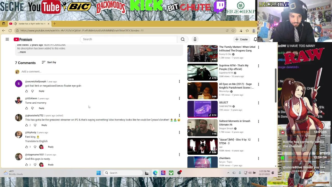Viewport: 332px width, 187px height.
Task: Like the 'Tome and mommy' comment
Action: (x=26, y=108)
